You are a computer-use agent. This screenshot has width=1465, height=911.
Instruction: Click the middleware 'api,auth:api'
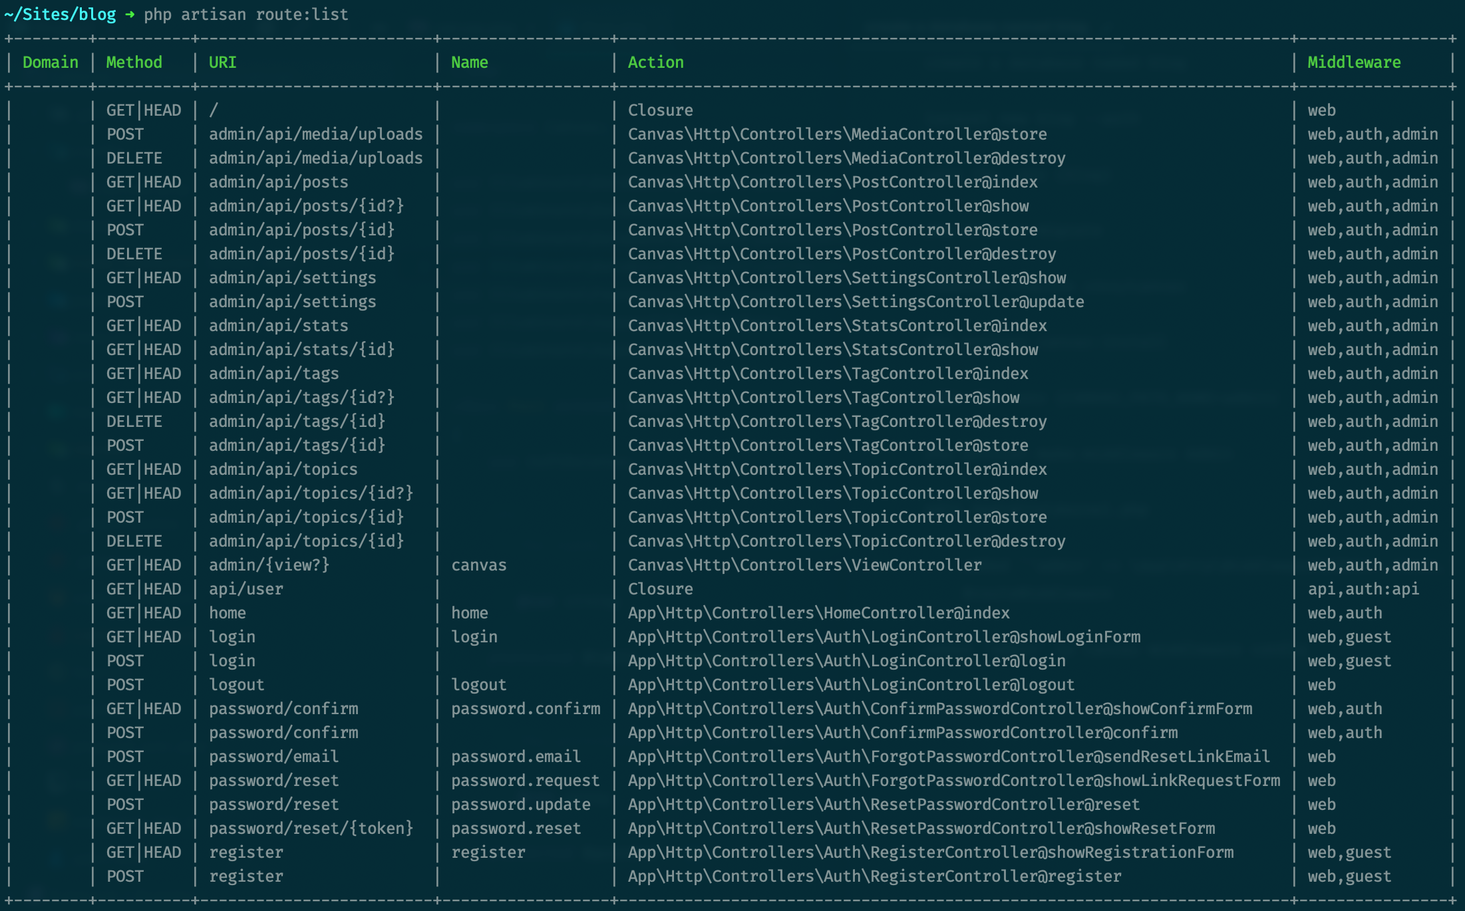coord(1364,589)
